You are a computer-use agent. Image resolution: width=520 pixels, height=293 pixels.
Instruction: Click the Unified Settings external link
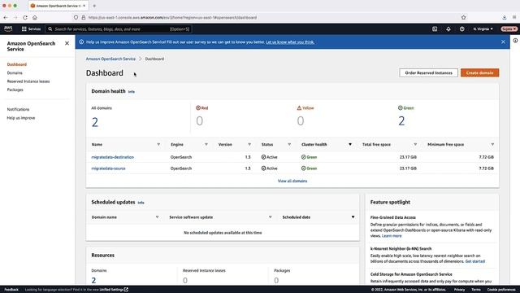click(x=114, y=290)
